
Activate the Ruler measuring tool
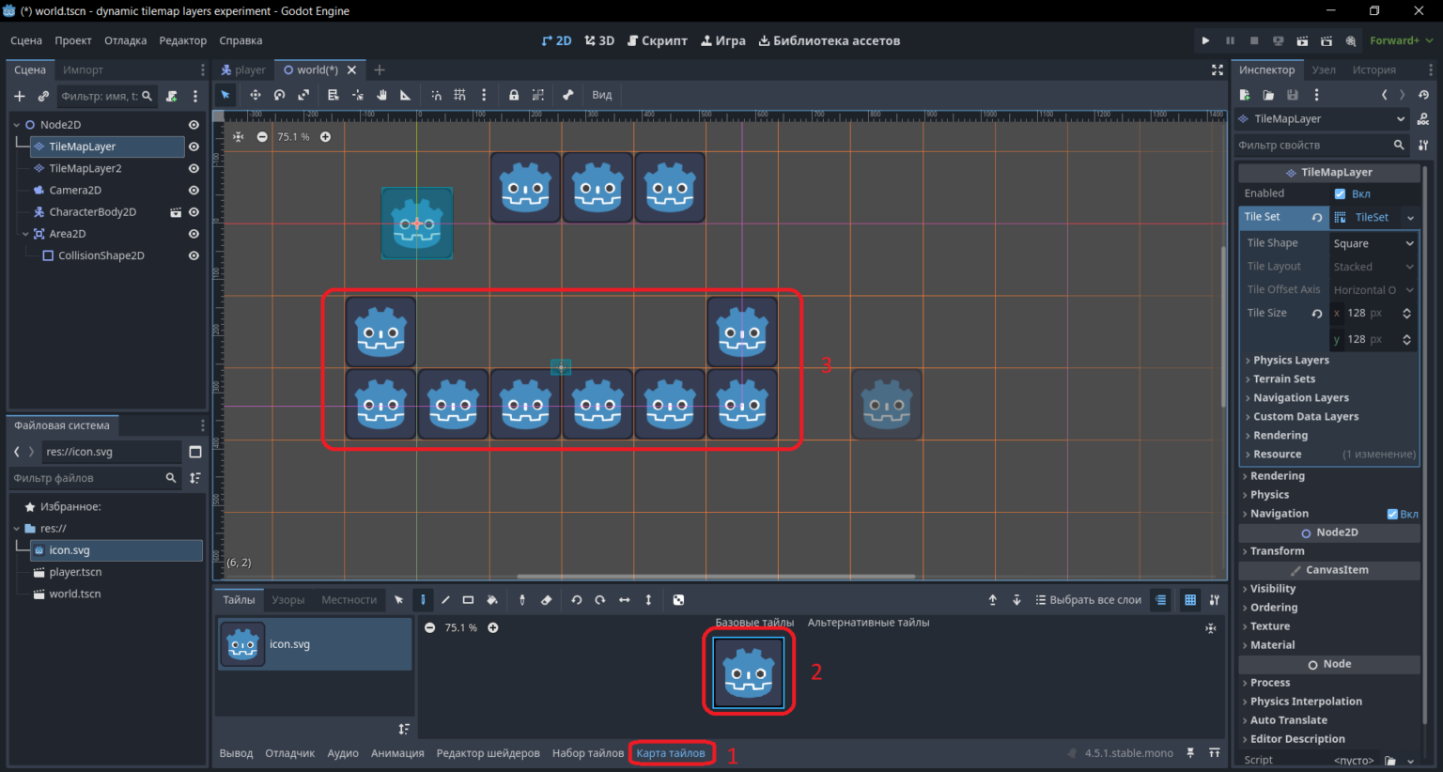coord(406,95)
